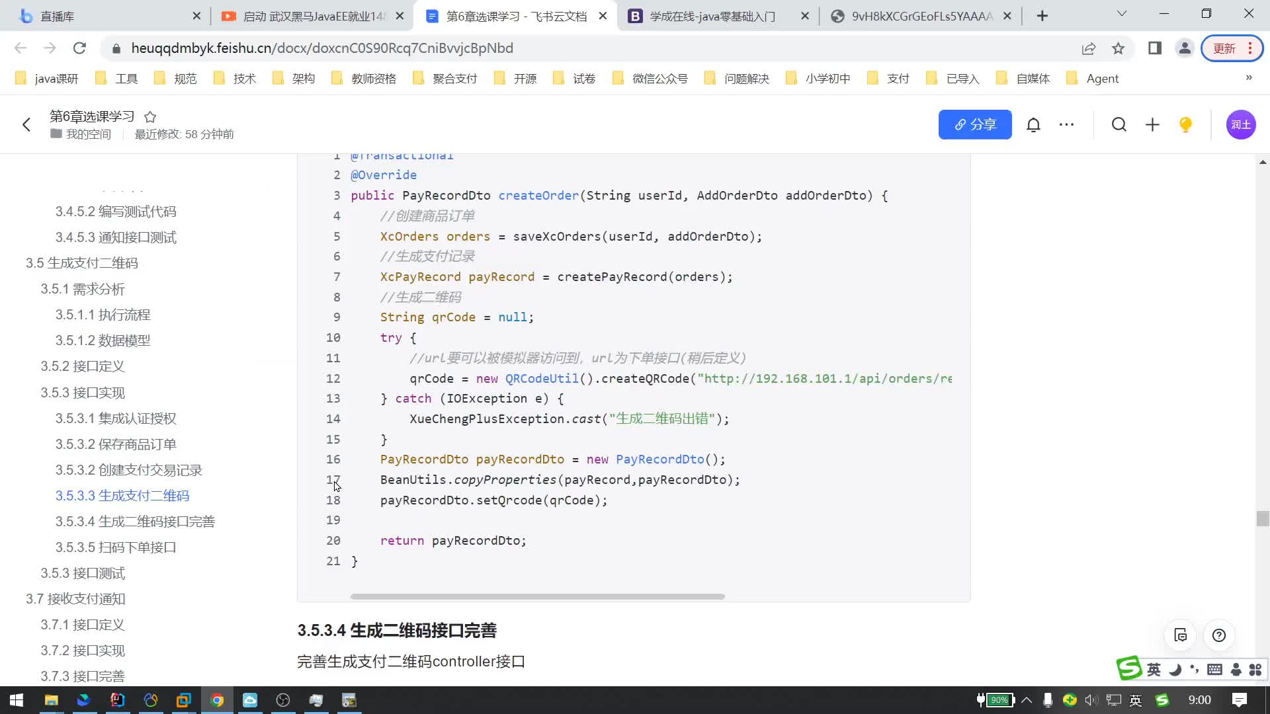Open the 我的空间 location link
This screenshot has width=1270, height=714.
(81, 134)
